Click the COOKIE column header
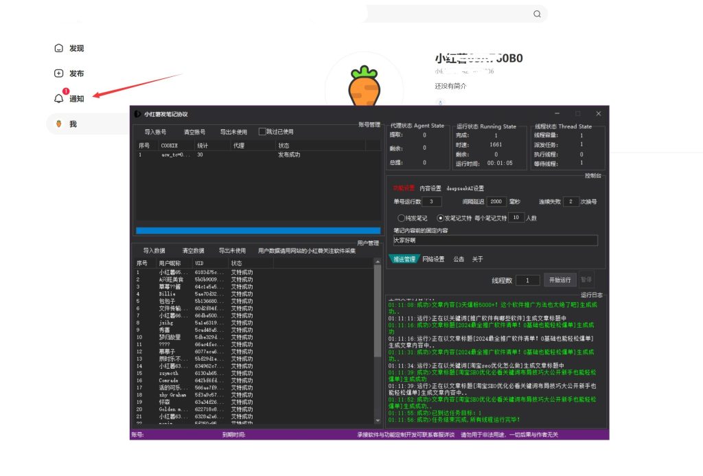The width and height of the screenshot is (703, 476). click(176, 146)
